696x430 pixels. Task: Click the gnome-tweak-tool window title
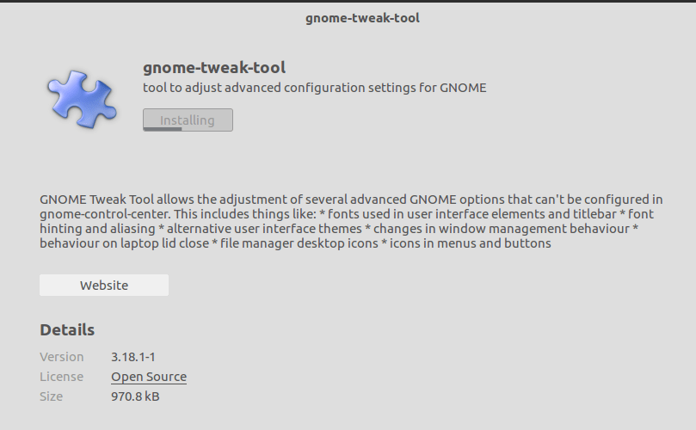click(x=362, y=18)
